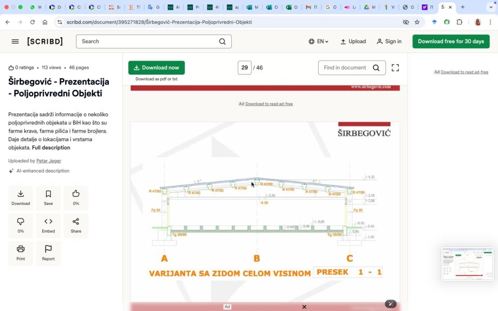Open the Scribd hamburger menu
The height and width of the screenshot is (311, 498).
tap(15, 42)
